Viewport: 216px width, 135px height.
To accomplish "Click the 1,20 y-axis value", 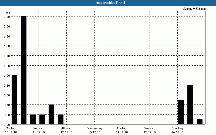I will pyautogui.click(x=7, y=66).
